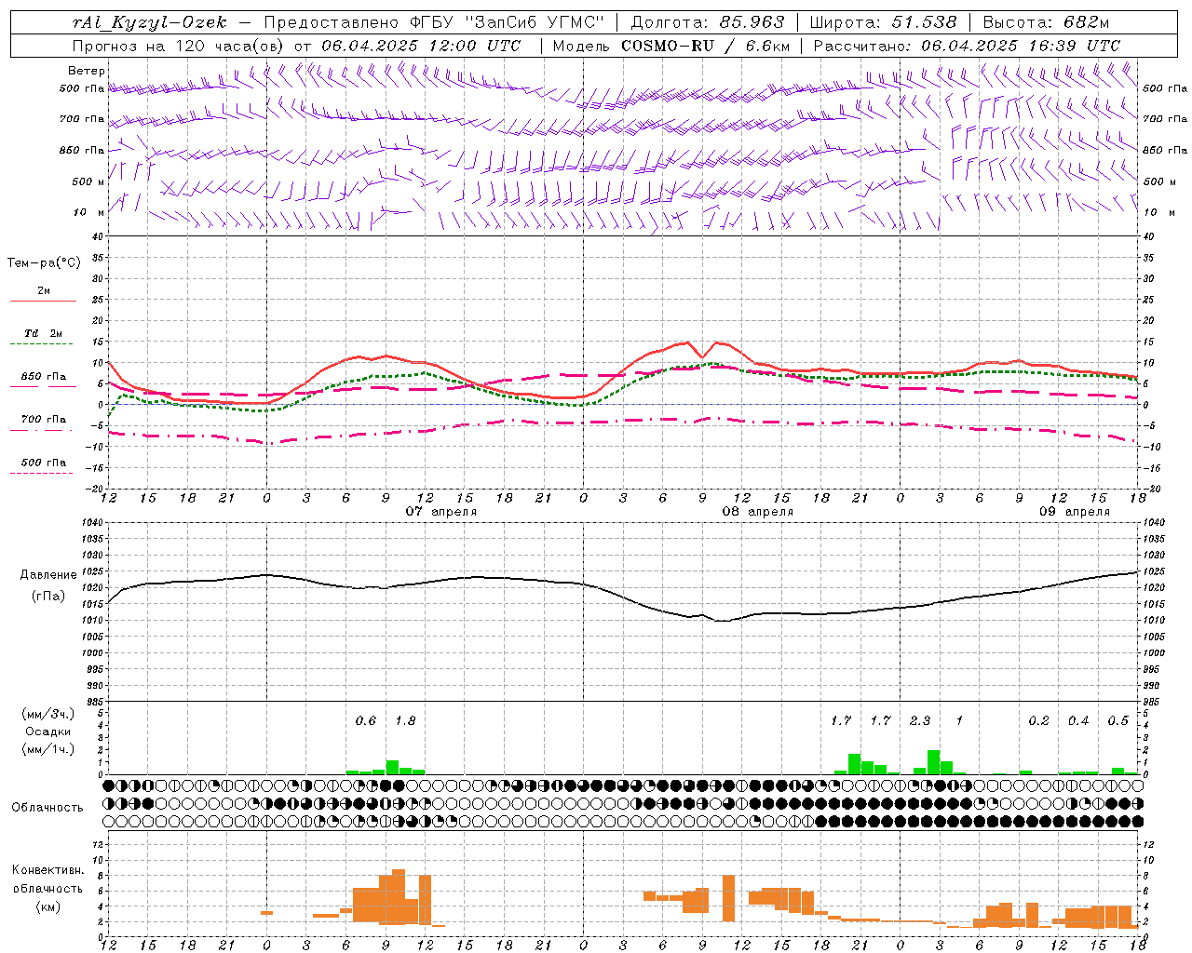Select the (мм/1ч.) hourly precipitation unit label
The width and height of the screenshot is (1192, 953).
(x=47, y=748)
